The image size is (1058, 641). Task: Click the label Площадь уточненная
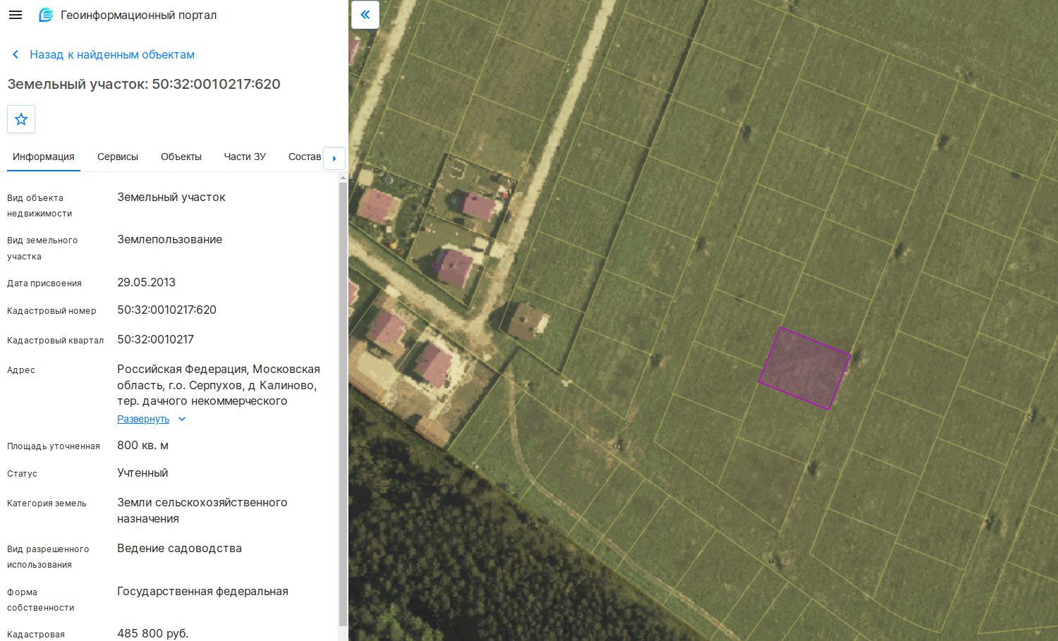point(54,446)
